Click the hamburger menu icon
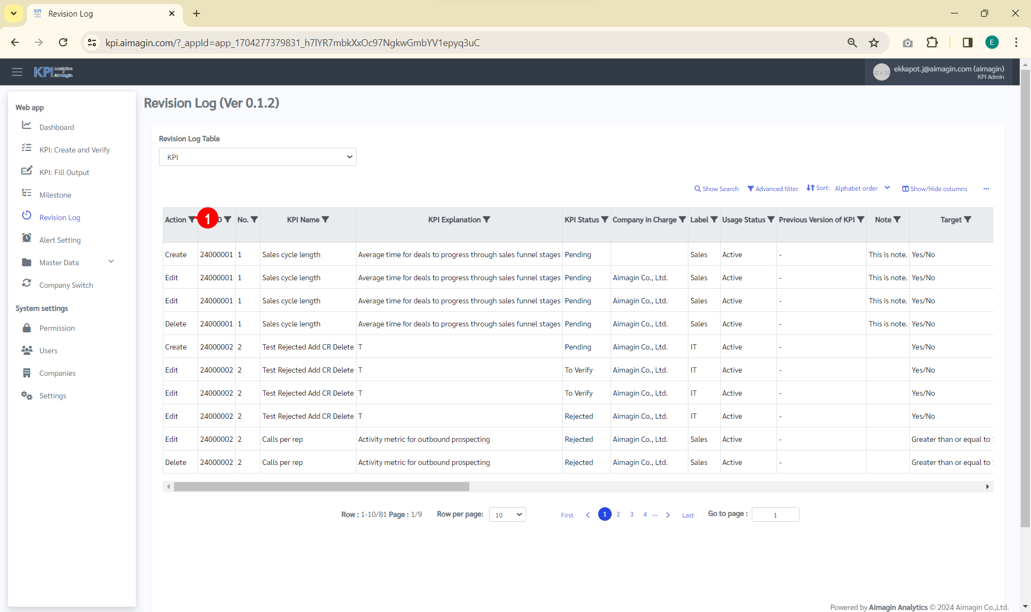The width and height of the screenshot is (1031, 612). tap(17, 72)
